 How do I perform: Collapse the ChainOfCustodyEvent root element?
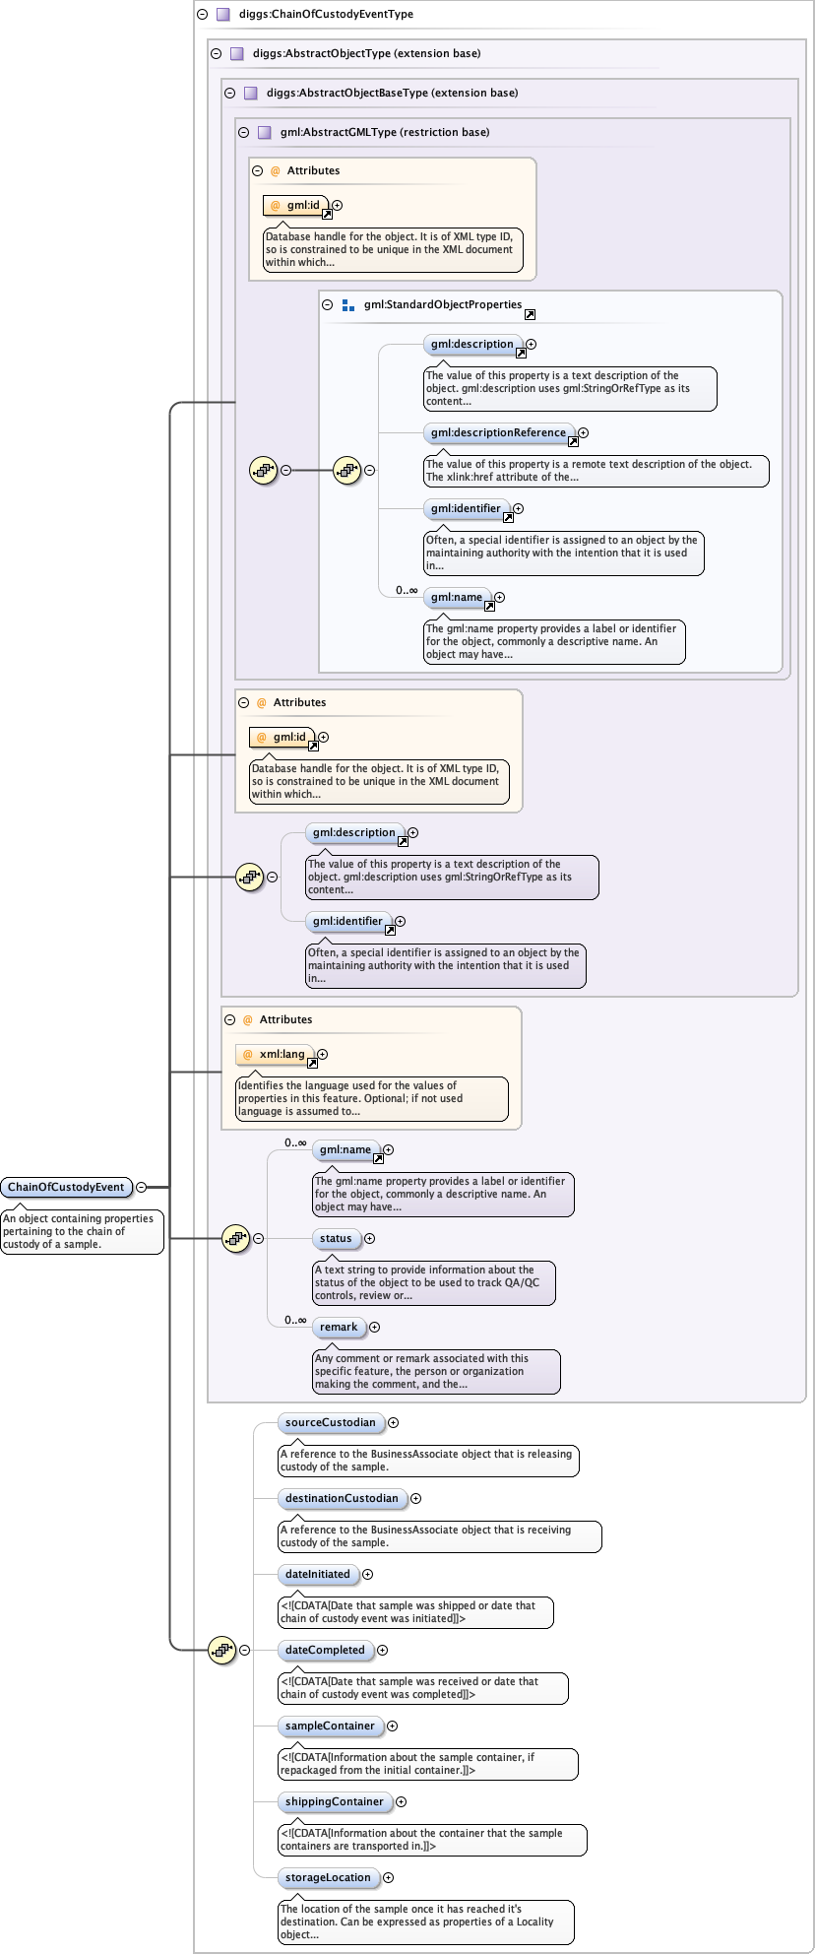[142, 1188]
